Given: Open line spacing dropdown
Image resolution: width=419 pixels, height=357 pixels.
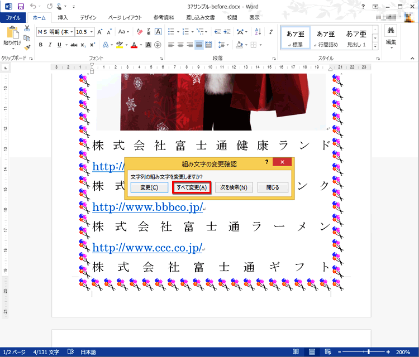Looking at the screenshot, I should [x=223, y=45].
